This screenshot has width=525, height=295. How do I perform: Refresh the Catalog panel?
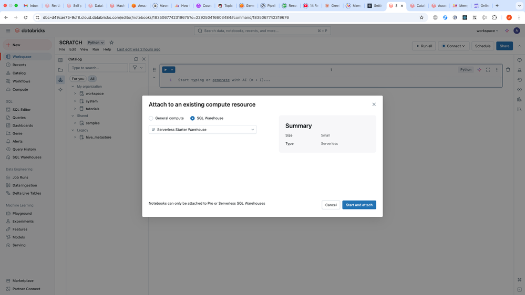tap(136, 59)
